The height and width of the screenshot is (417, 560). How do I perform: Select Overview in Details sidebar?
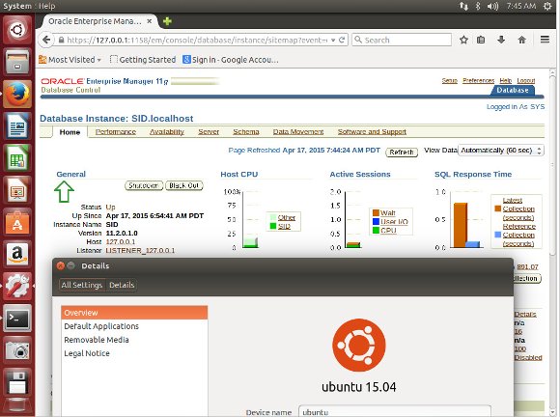pos(134,313)
